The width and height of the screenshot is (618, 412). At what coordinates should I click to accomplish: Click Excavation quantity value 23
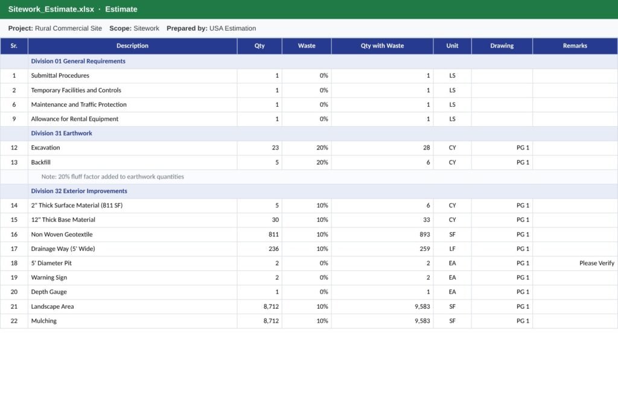click(x=260, y=148)
